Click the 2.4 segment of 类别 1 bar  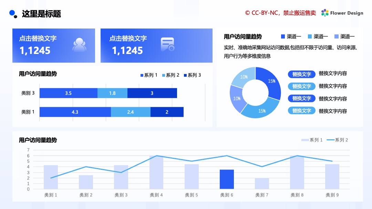[131, 112]
